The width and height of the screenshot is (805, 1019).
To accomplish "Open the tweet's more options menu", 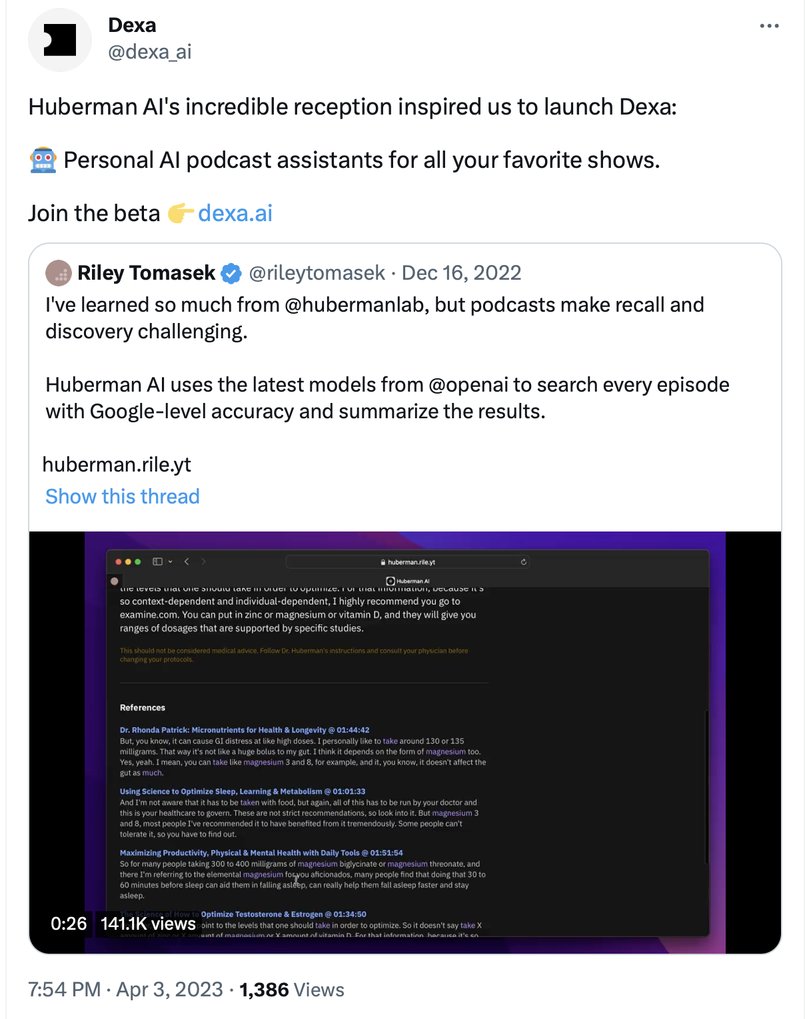I will (x=769, y=26).
